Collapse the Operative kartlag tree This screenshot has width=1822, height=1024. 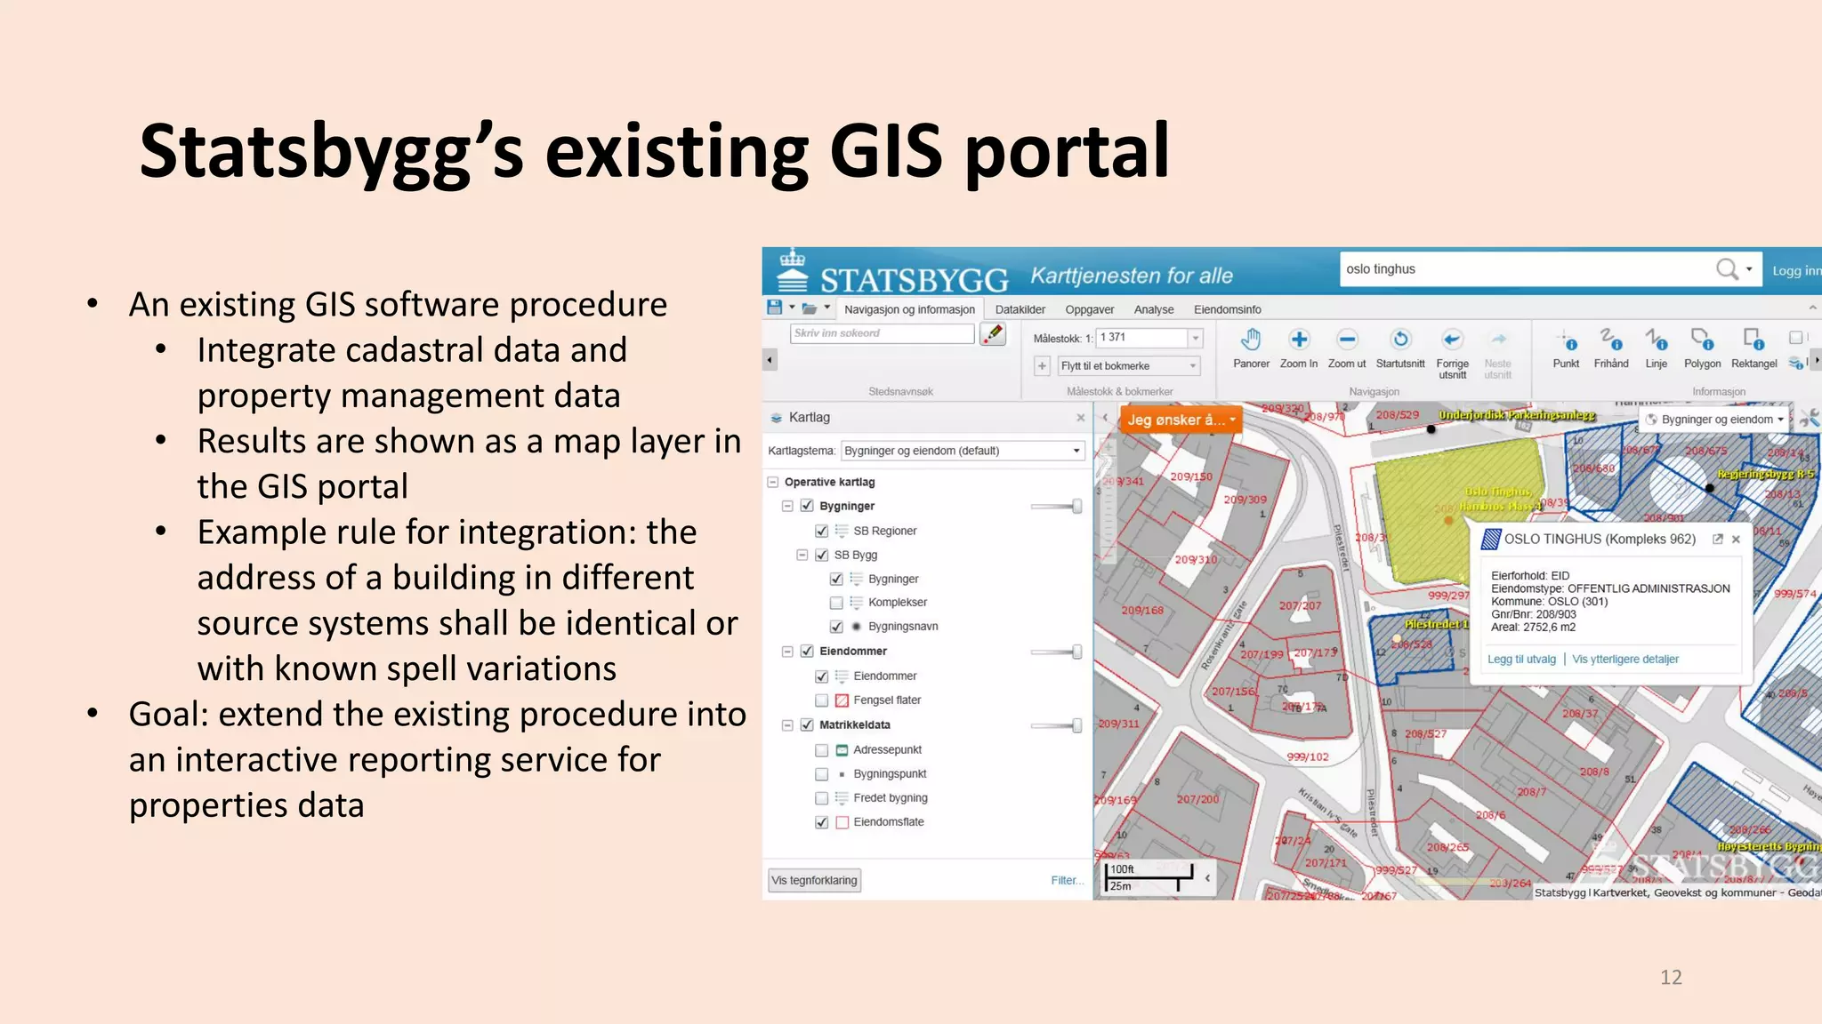[772, 482]
